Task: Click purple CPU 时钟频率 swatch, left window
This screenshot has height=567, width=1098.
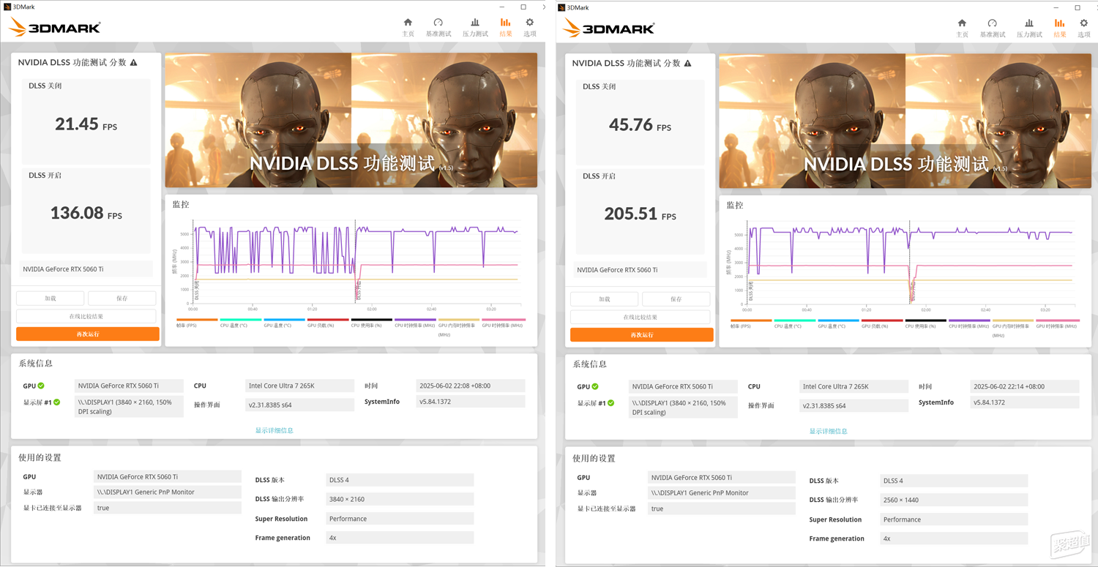Action: pyautogui.click(x=415, y=320)
